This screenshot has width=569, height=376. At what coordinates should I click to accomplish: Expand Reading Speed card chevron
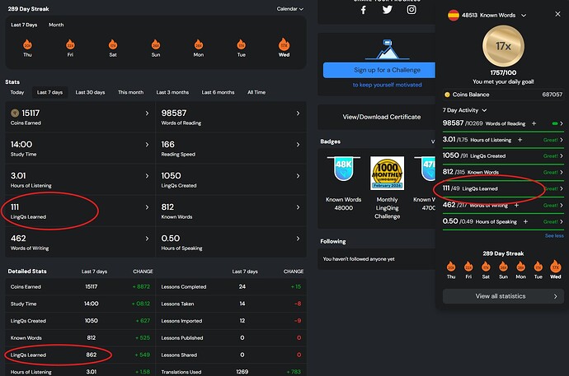click(298, 144)
